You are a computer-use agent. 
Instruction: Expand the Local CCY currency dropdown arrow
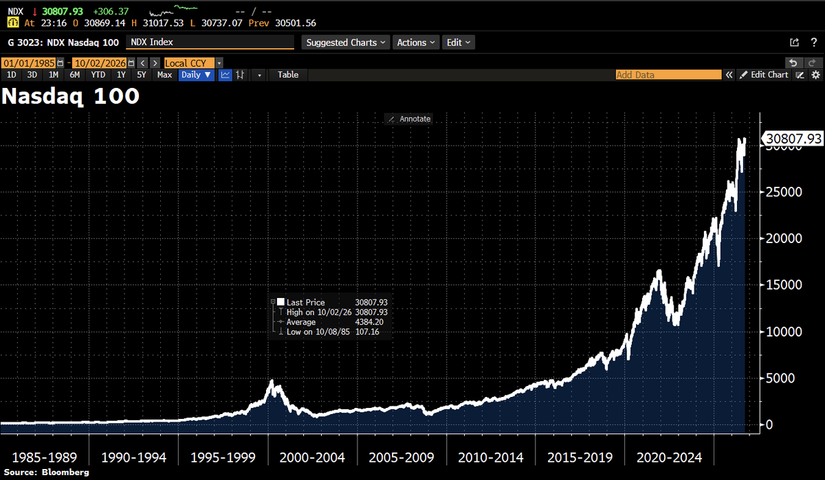tap(219, 63)
